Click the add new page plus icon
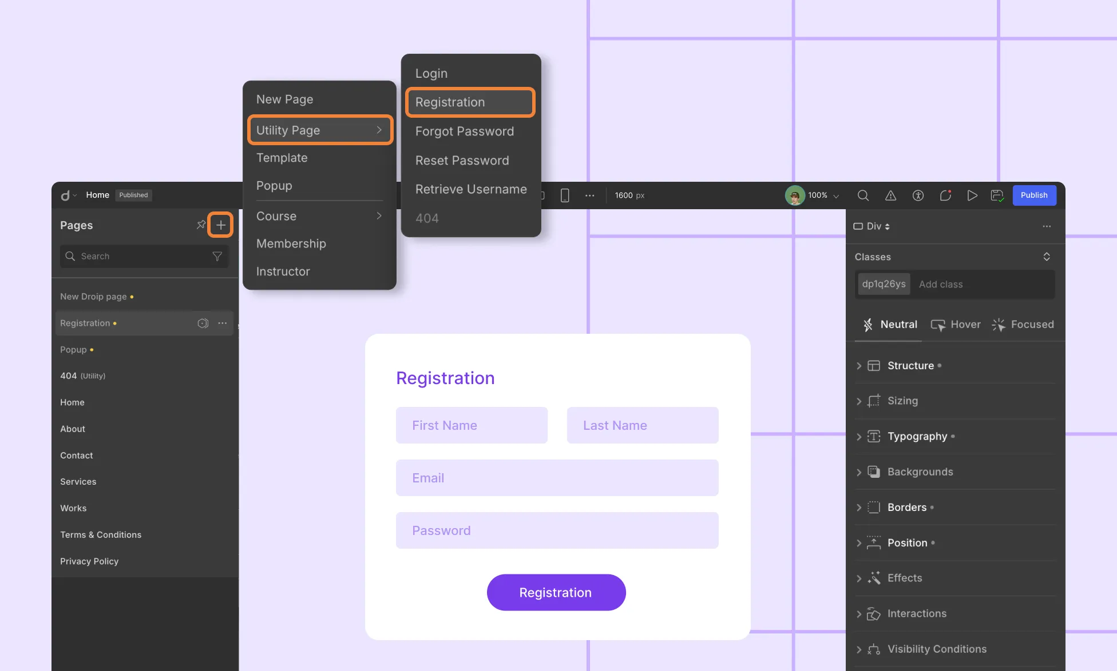Viewport: 1117px width, 671px height. 220,225
